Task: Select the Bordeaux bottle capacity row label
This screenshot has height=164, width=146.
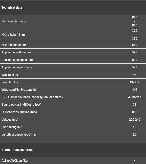Action: click(32, 97)
